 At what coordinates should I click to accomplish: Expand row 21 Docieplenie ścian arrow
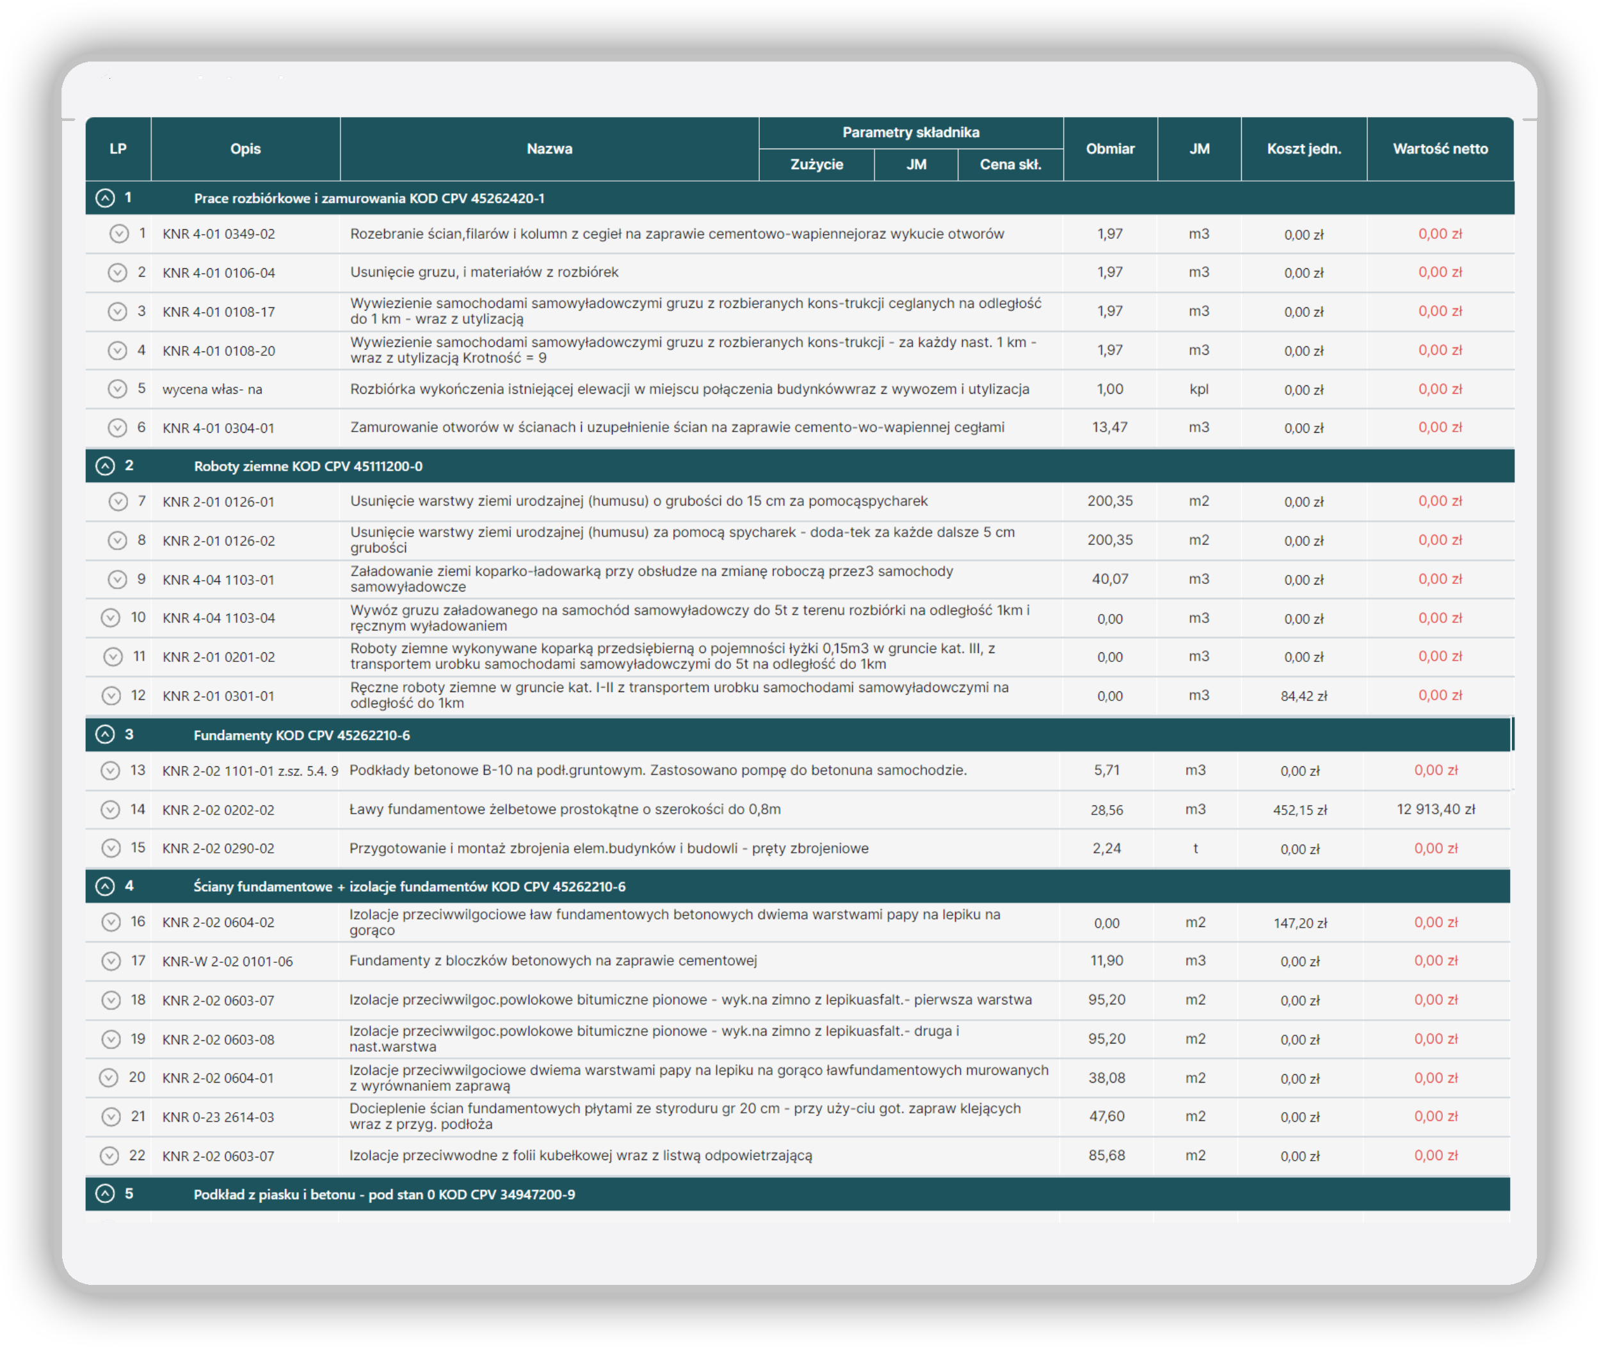[x=111, y=1117]
